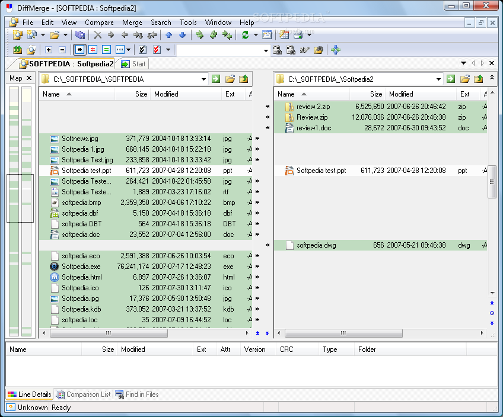Expand the left folder path dropdown
This screenshot has height=417, width=503.
[x=203, y=79]
